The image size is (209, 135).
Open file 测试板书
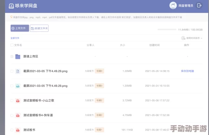pyautogui.click(x=29, y=130)
